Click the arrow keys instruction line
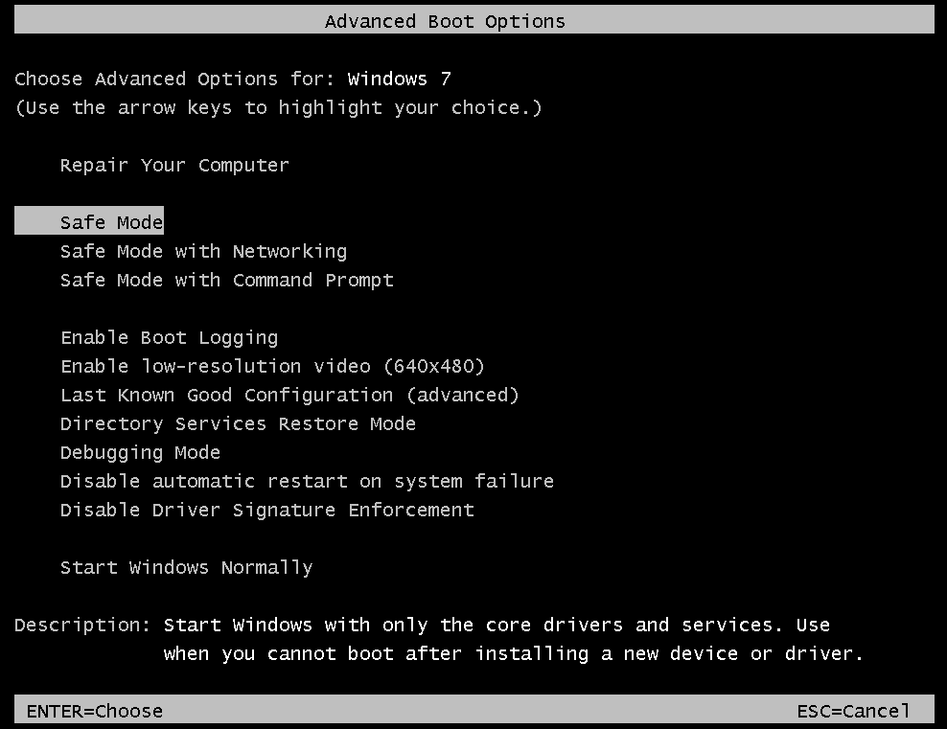Viewport: 947px width, 729px height. click(278, 108)
